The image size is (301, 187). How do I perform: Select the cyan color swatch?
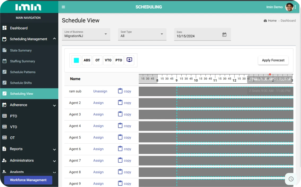(76, 60)
